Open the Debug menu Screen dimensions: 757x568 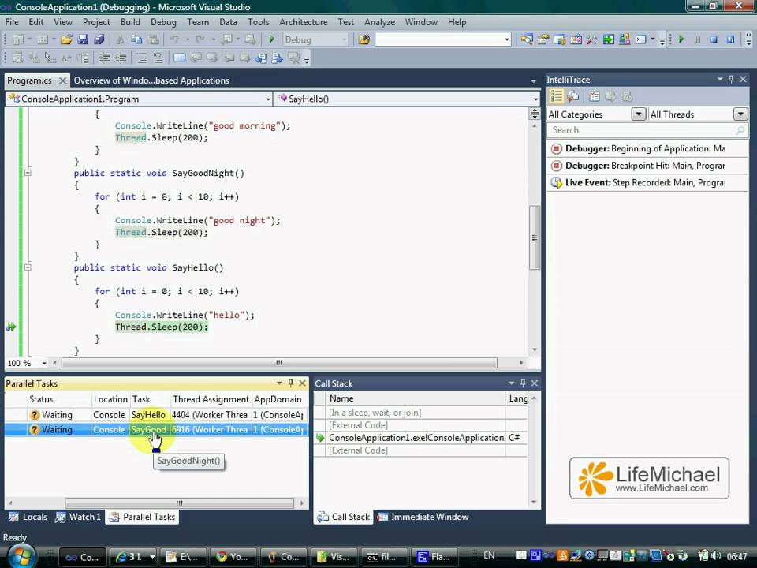point(163,22)
